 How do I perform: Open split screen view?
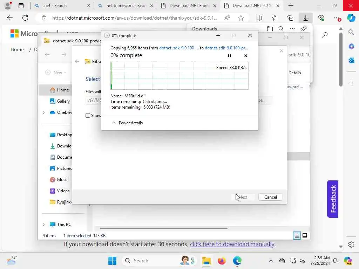(259, 18)
